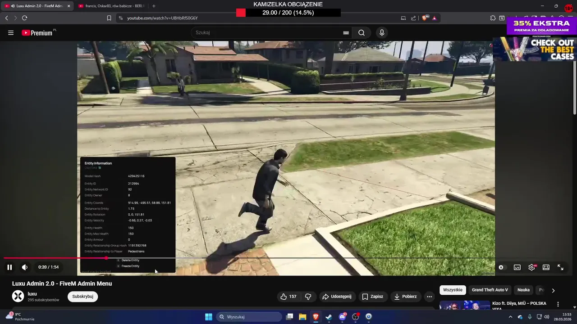Click the search magnifier button
Image resolution: width=577 pixels, height=324 pixels.
[x=362, y=32]
